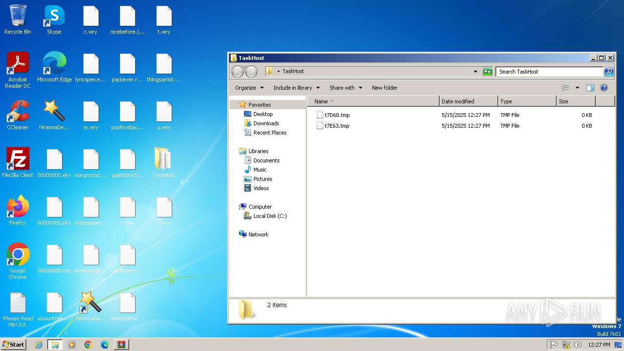Click the New folder button

tap(385, 88)
